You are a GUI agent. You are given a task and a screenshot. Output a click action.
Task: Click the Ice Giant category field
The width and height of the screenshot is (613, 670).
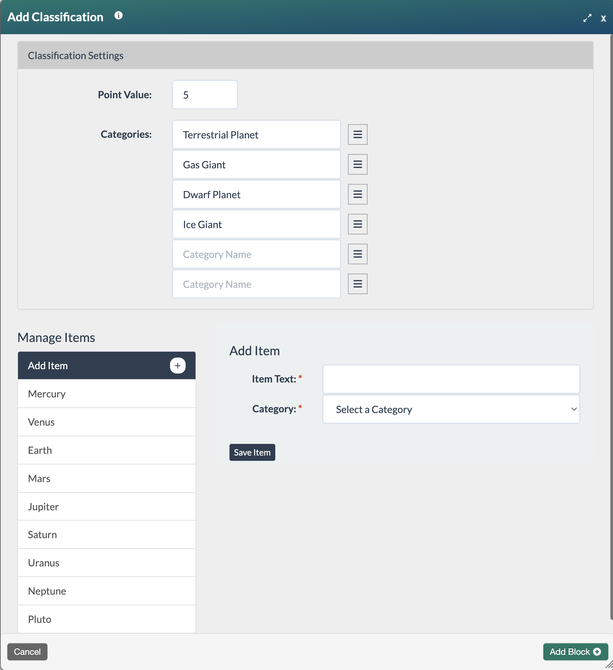coord(256,224)
